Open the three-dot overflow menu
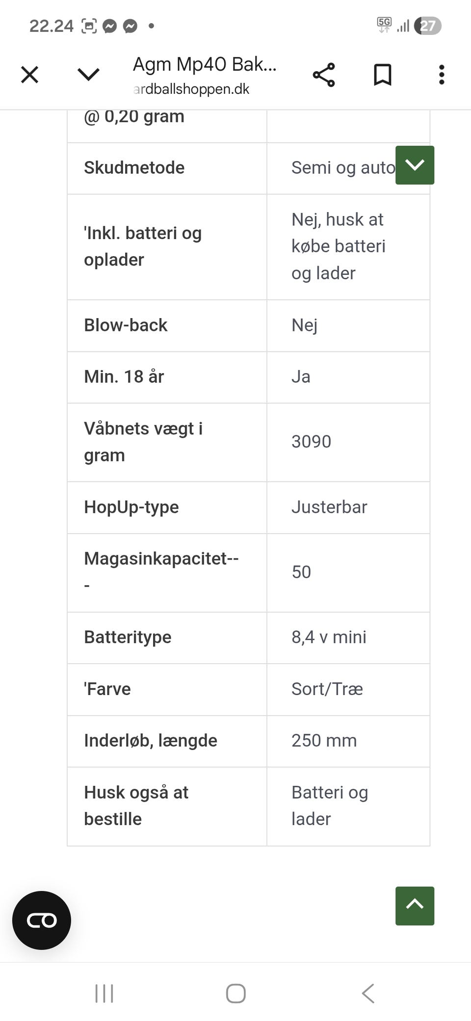 pos(442,75)
